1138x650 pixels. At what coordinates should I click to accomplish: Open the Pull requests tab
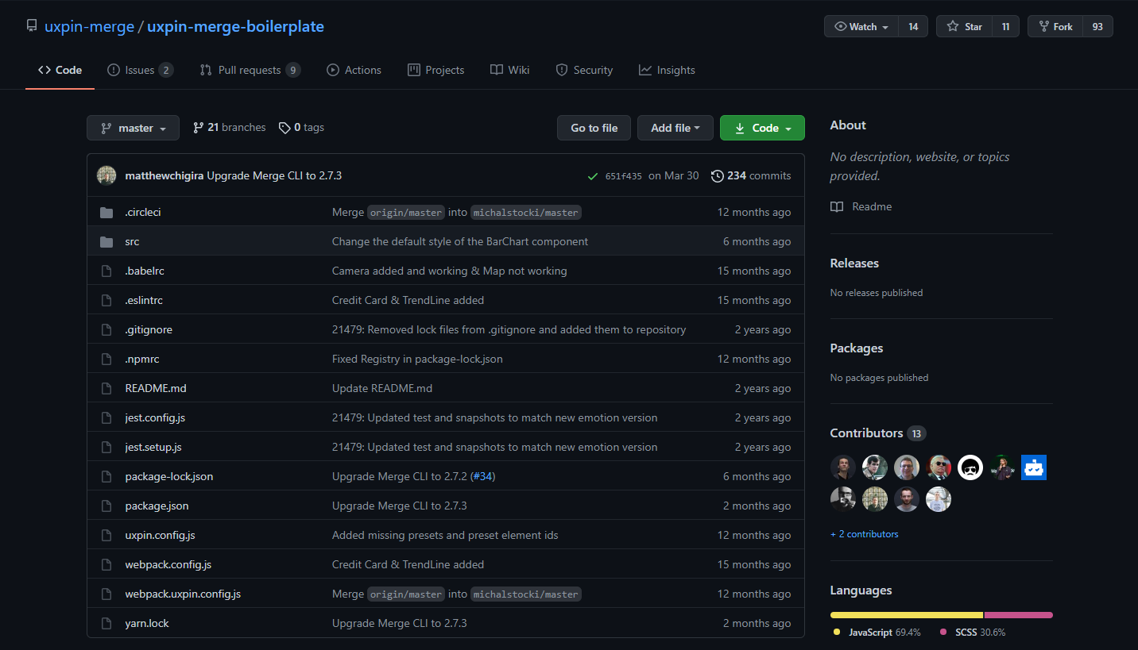pos(250,70)
